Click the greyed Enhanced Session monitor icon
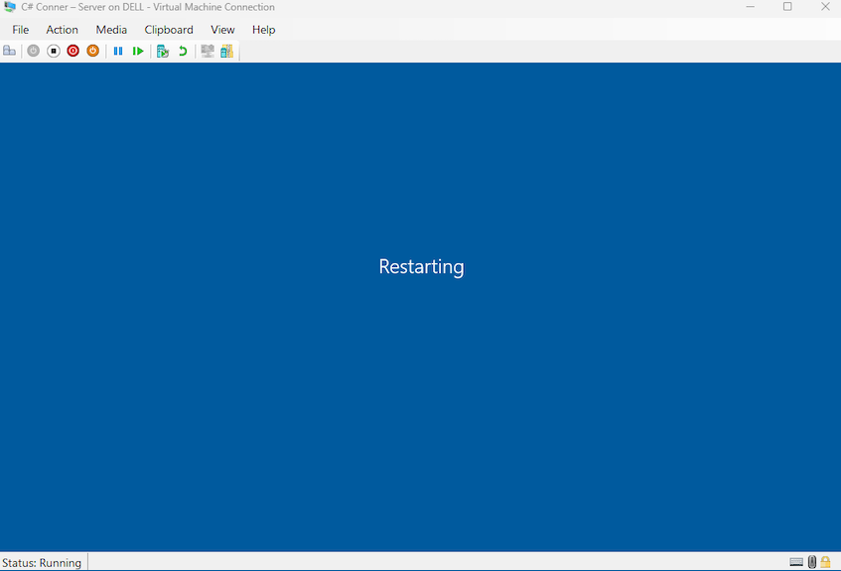The image size is (841, 571). pyautogui.click(x=208, y=51)
